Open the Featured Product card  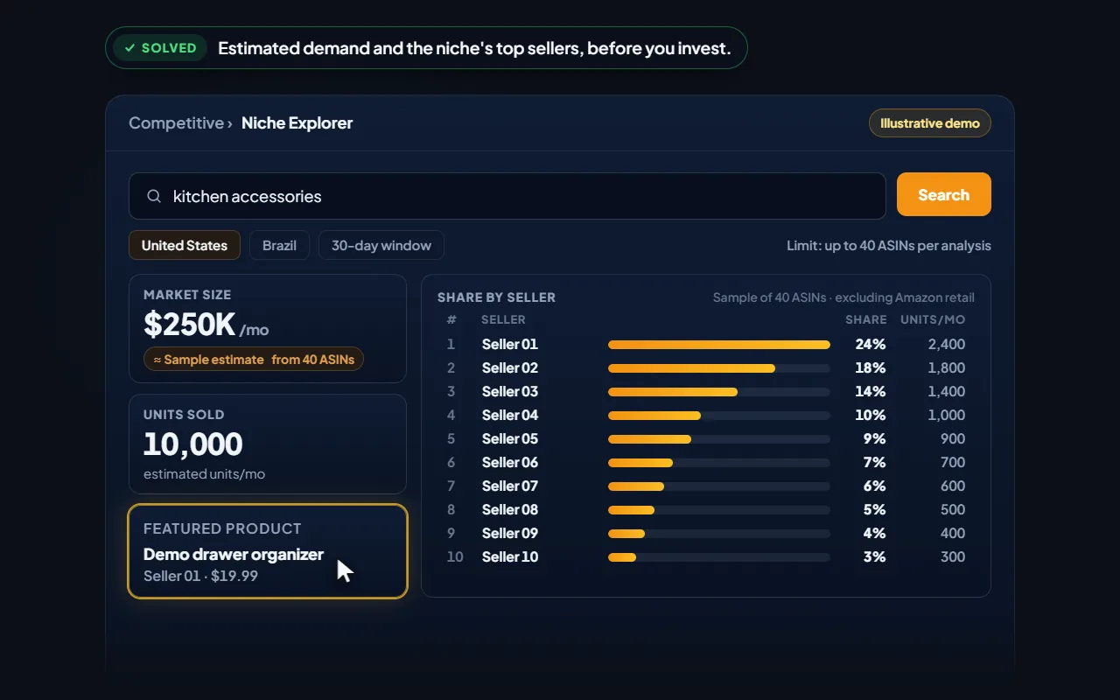coord(268,551)
